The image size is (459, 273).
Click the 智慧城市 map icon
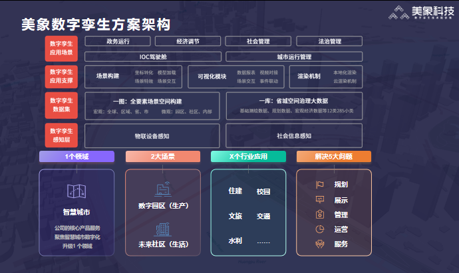click(76, 192)
